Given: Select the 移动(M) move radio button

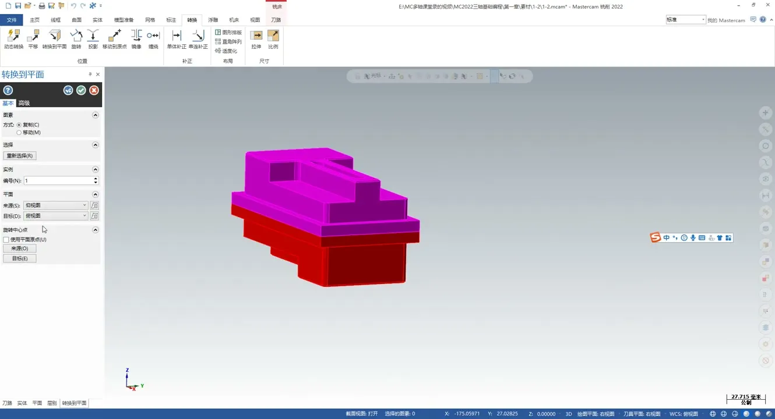Looking at the screenshot, I should 19,133.
